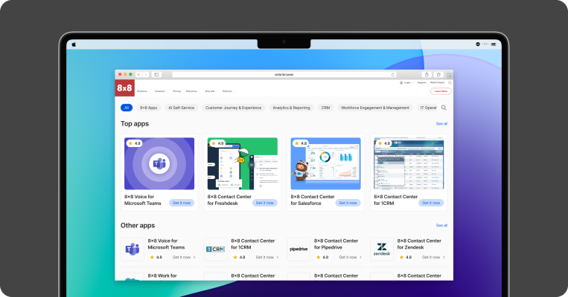Select the Customer Journey & Experience filter
This screenshot has height=297, width=568.
point(233,108)
